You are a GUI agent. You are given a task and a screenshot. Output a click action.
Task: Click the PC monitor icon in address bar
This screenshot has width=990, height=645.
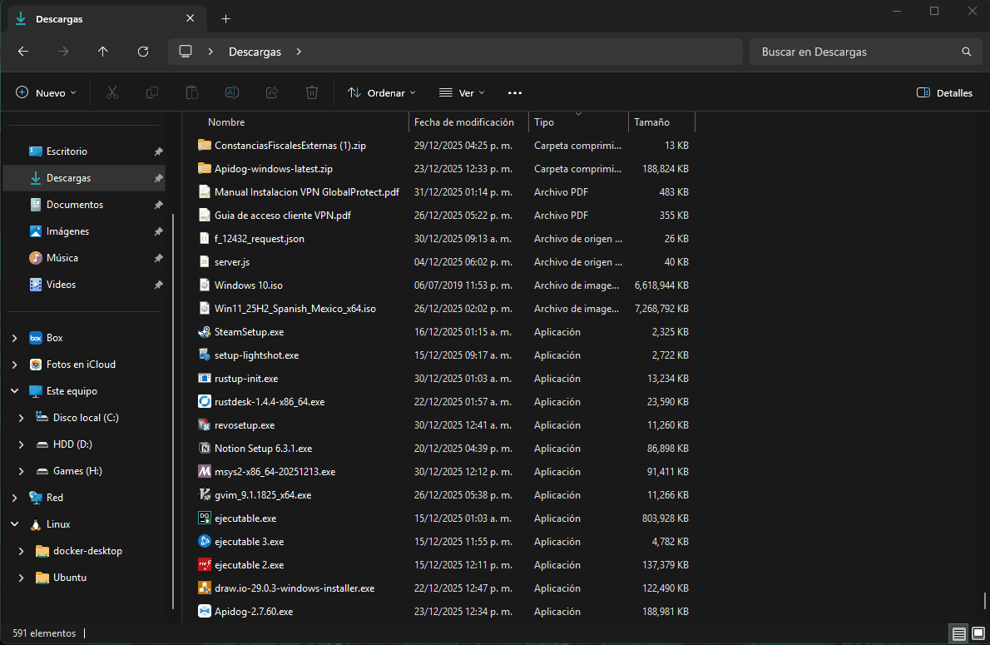point(185,51)
